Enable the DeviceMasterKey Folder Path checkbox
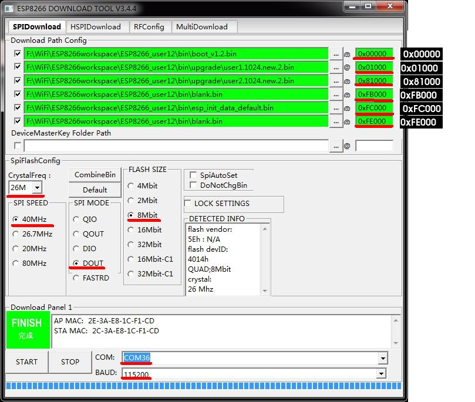Image resolution: width=475 pixels, height=402 pixels. click(18, 146)
